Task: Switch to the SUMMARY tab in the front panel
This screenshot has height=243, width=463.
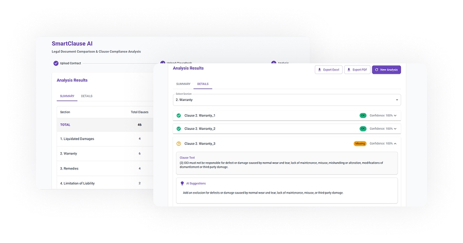Action: point(183,84)
